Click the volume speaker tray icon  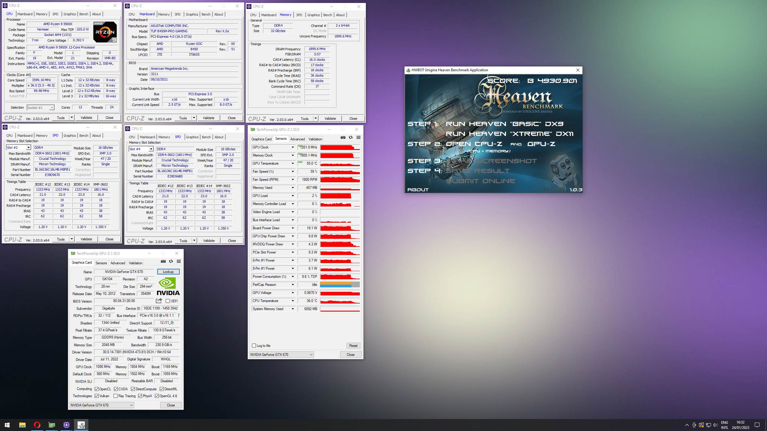[715, 425]
